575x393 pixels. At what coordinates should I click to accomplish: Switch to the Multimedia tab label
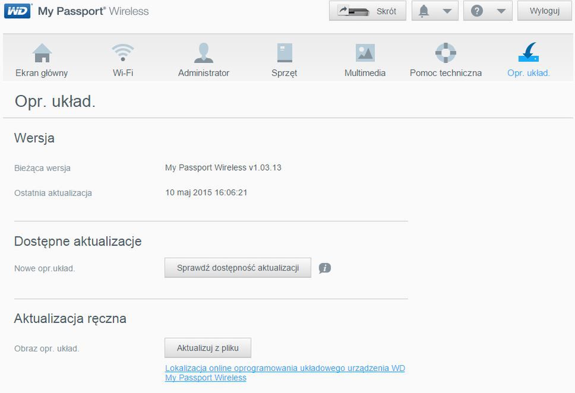[x=365, y=73]
